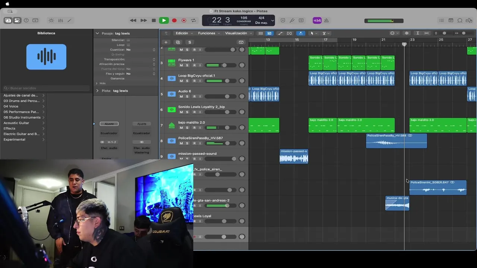
Task: Open the Editors pencil icon
Action: point(69,20)
